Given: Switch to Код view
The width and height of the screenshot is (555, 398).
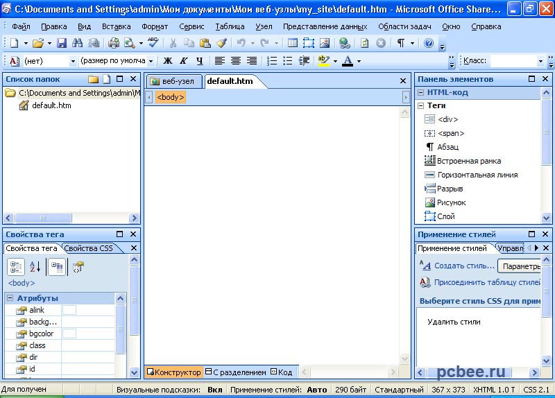Looking at the screenshot, I should pyautogui.click(x=282, y=372).
